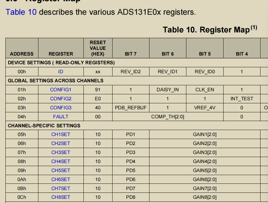Select the GAIN6[2:0] cell

coord(205,179)
